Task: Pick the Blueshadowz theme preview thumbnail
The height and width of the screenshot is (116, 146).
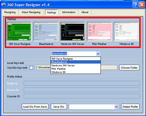Action: 46,32
